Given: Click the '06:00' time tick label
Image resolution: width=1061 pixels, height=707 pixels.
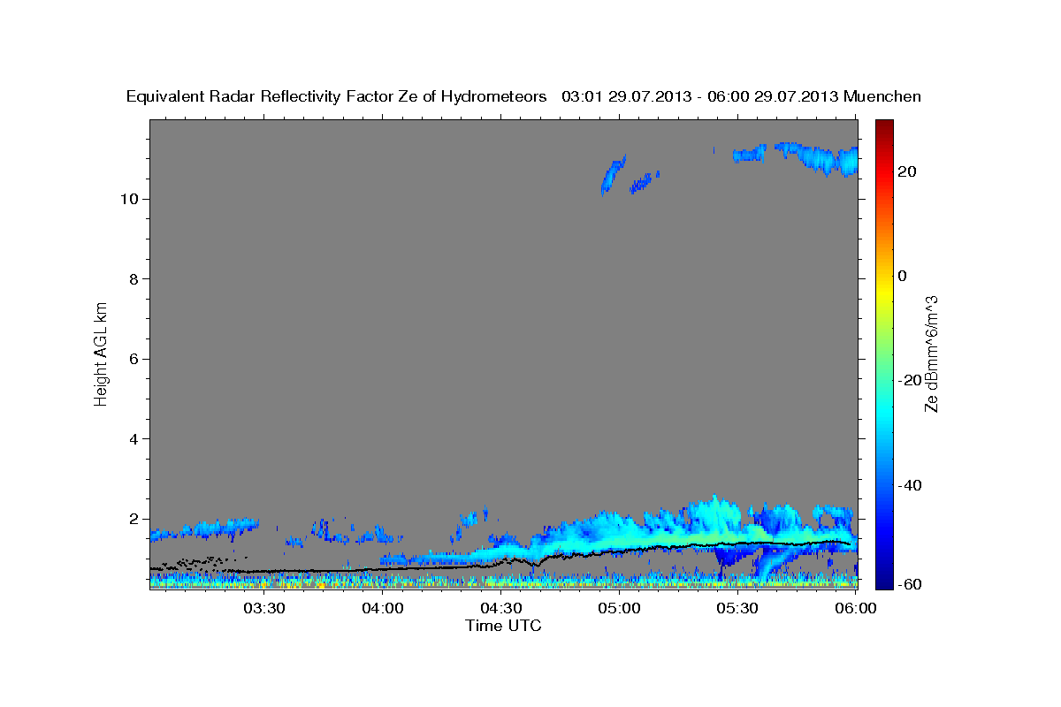Looking at the screenshot, I should (856, 608).
